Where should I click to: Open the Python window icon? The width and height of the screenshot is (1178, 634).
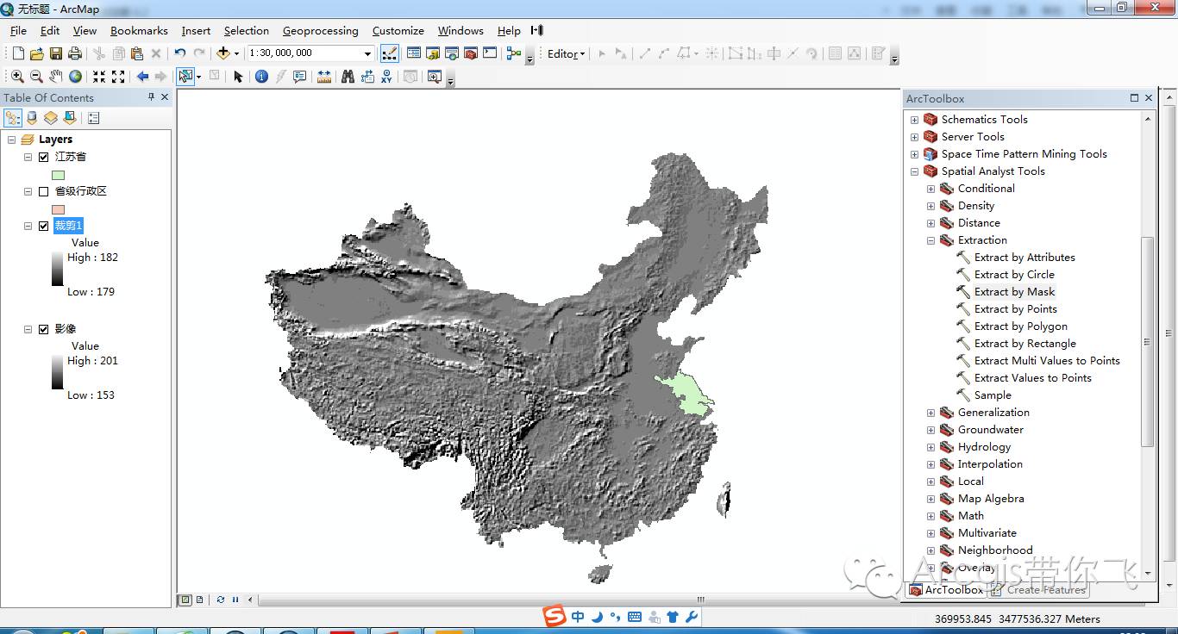tap(490, 53)
